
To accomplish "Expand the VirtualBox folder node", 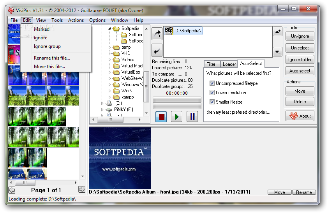I will click(x=109, y=72).
